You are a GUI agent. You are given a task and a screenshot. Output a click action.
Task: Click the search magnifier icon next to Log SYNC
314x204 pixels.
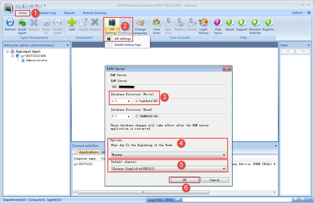[x=178, y=200]
